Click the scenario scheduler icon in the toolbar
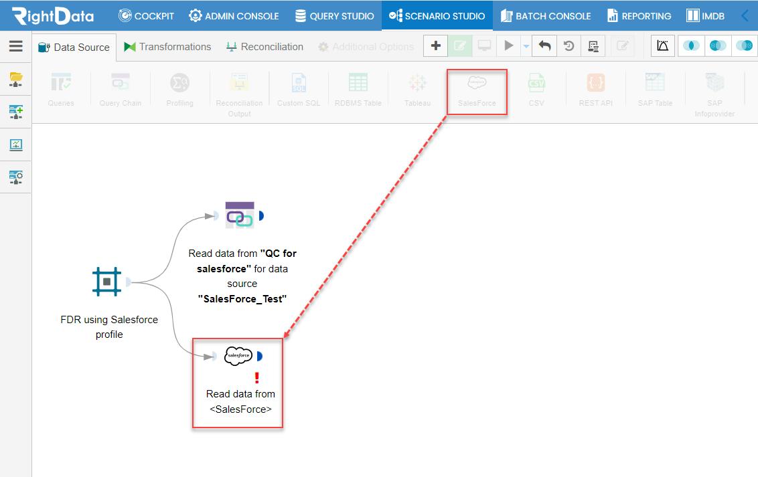 (593, 45)
